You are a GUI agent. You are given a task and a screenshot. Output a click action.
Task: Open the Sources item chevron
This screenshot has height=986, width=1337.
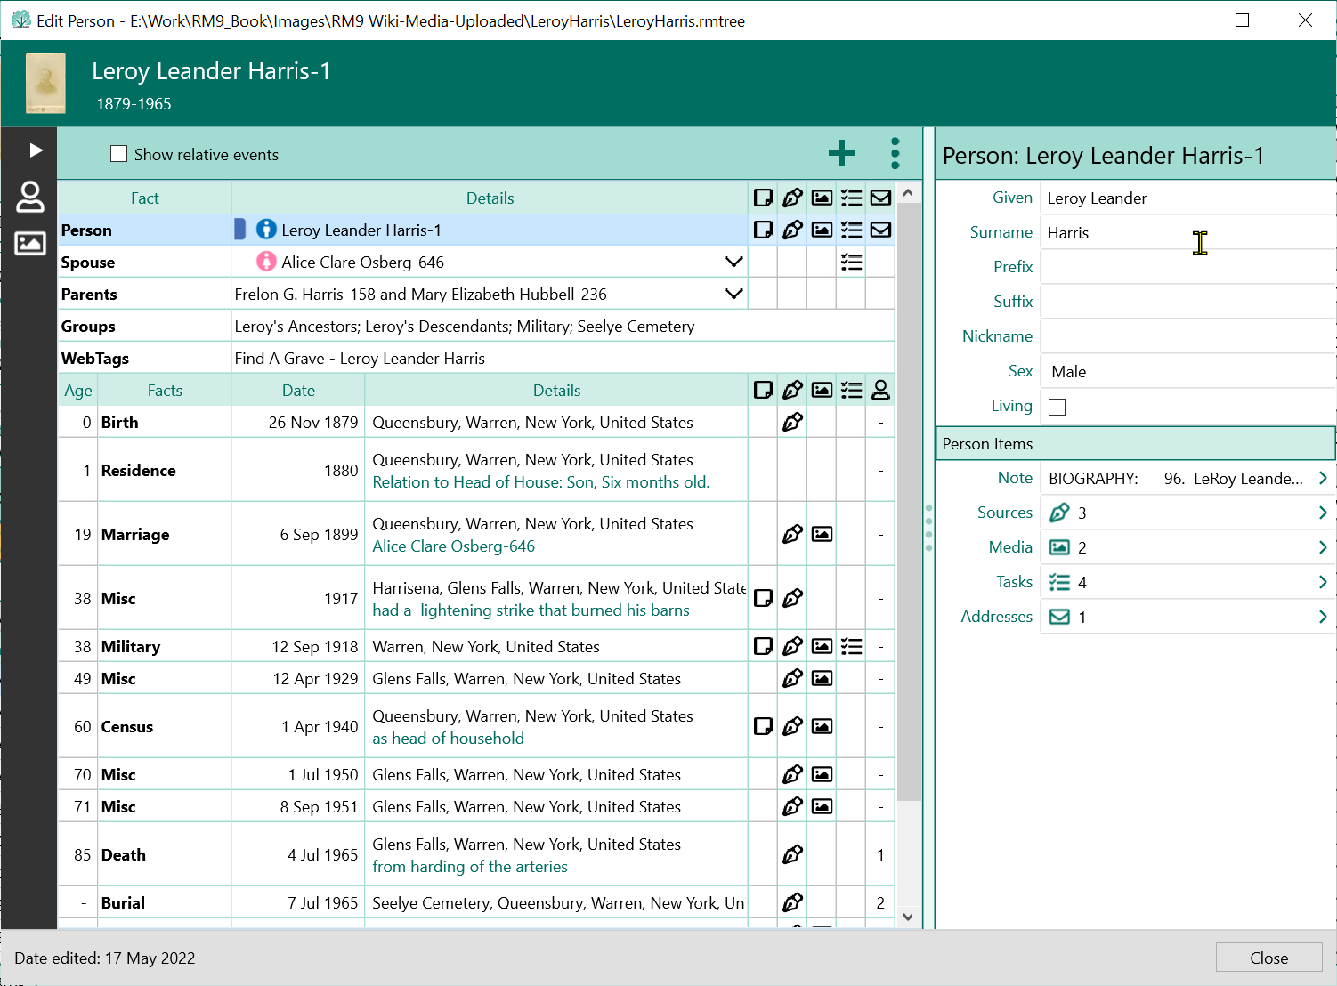click(x=1323, y=513)
